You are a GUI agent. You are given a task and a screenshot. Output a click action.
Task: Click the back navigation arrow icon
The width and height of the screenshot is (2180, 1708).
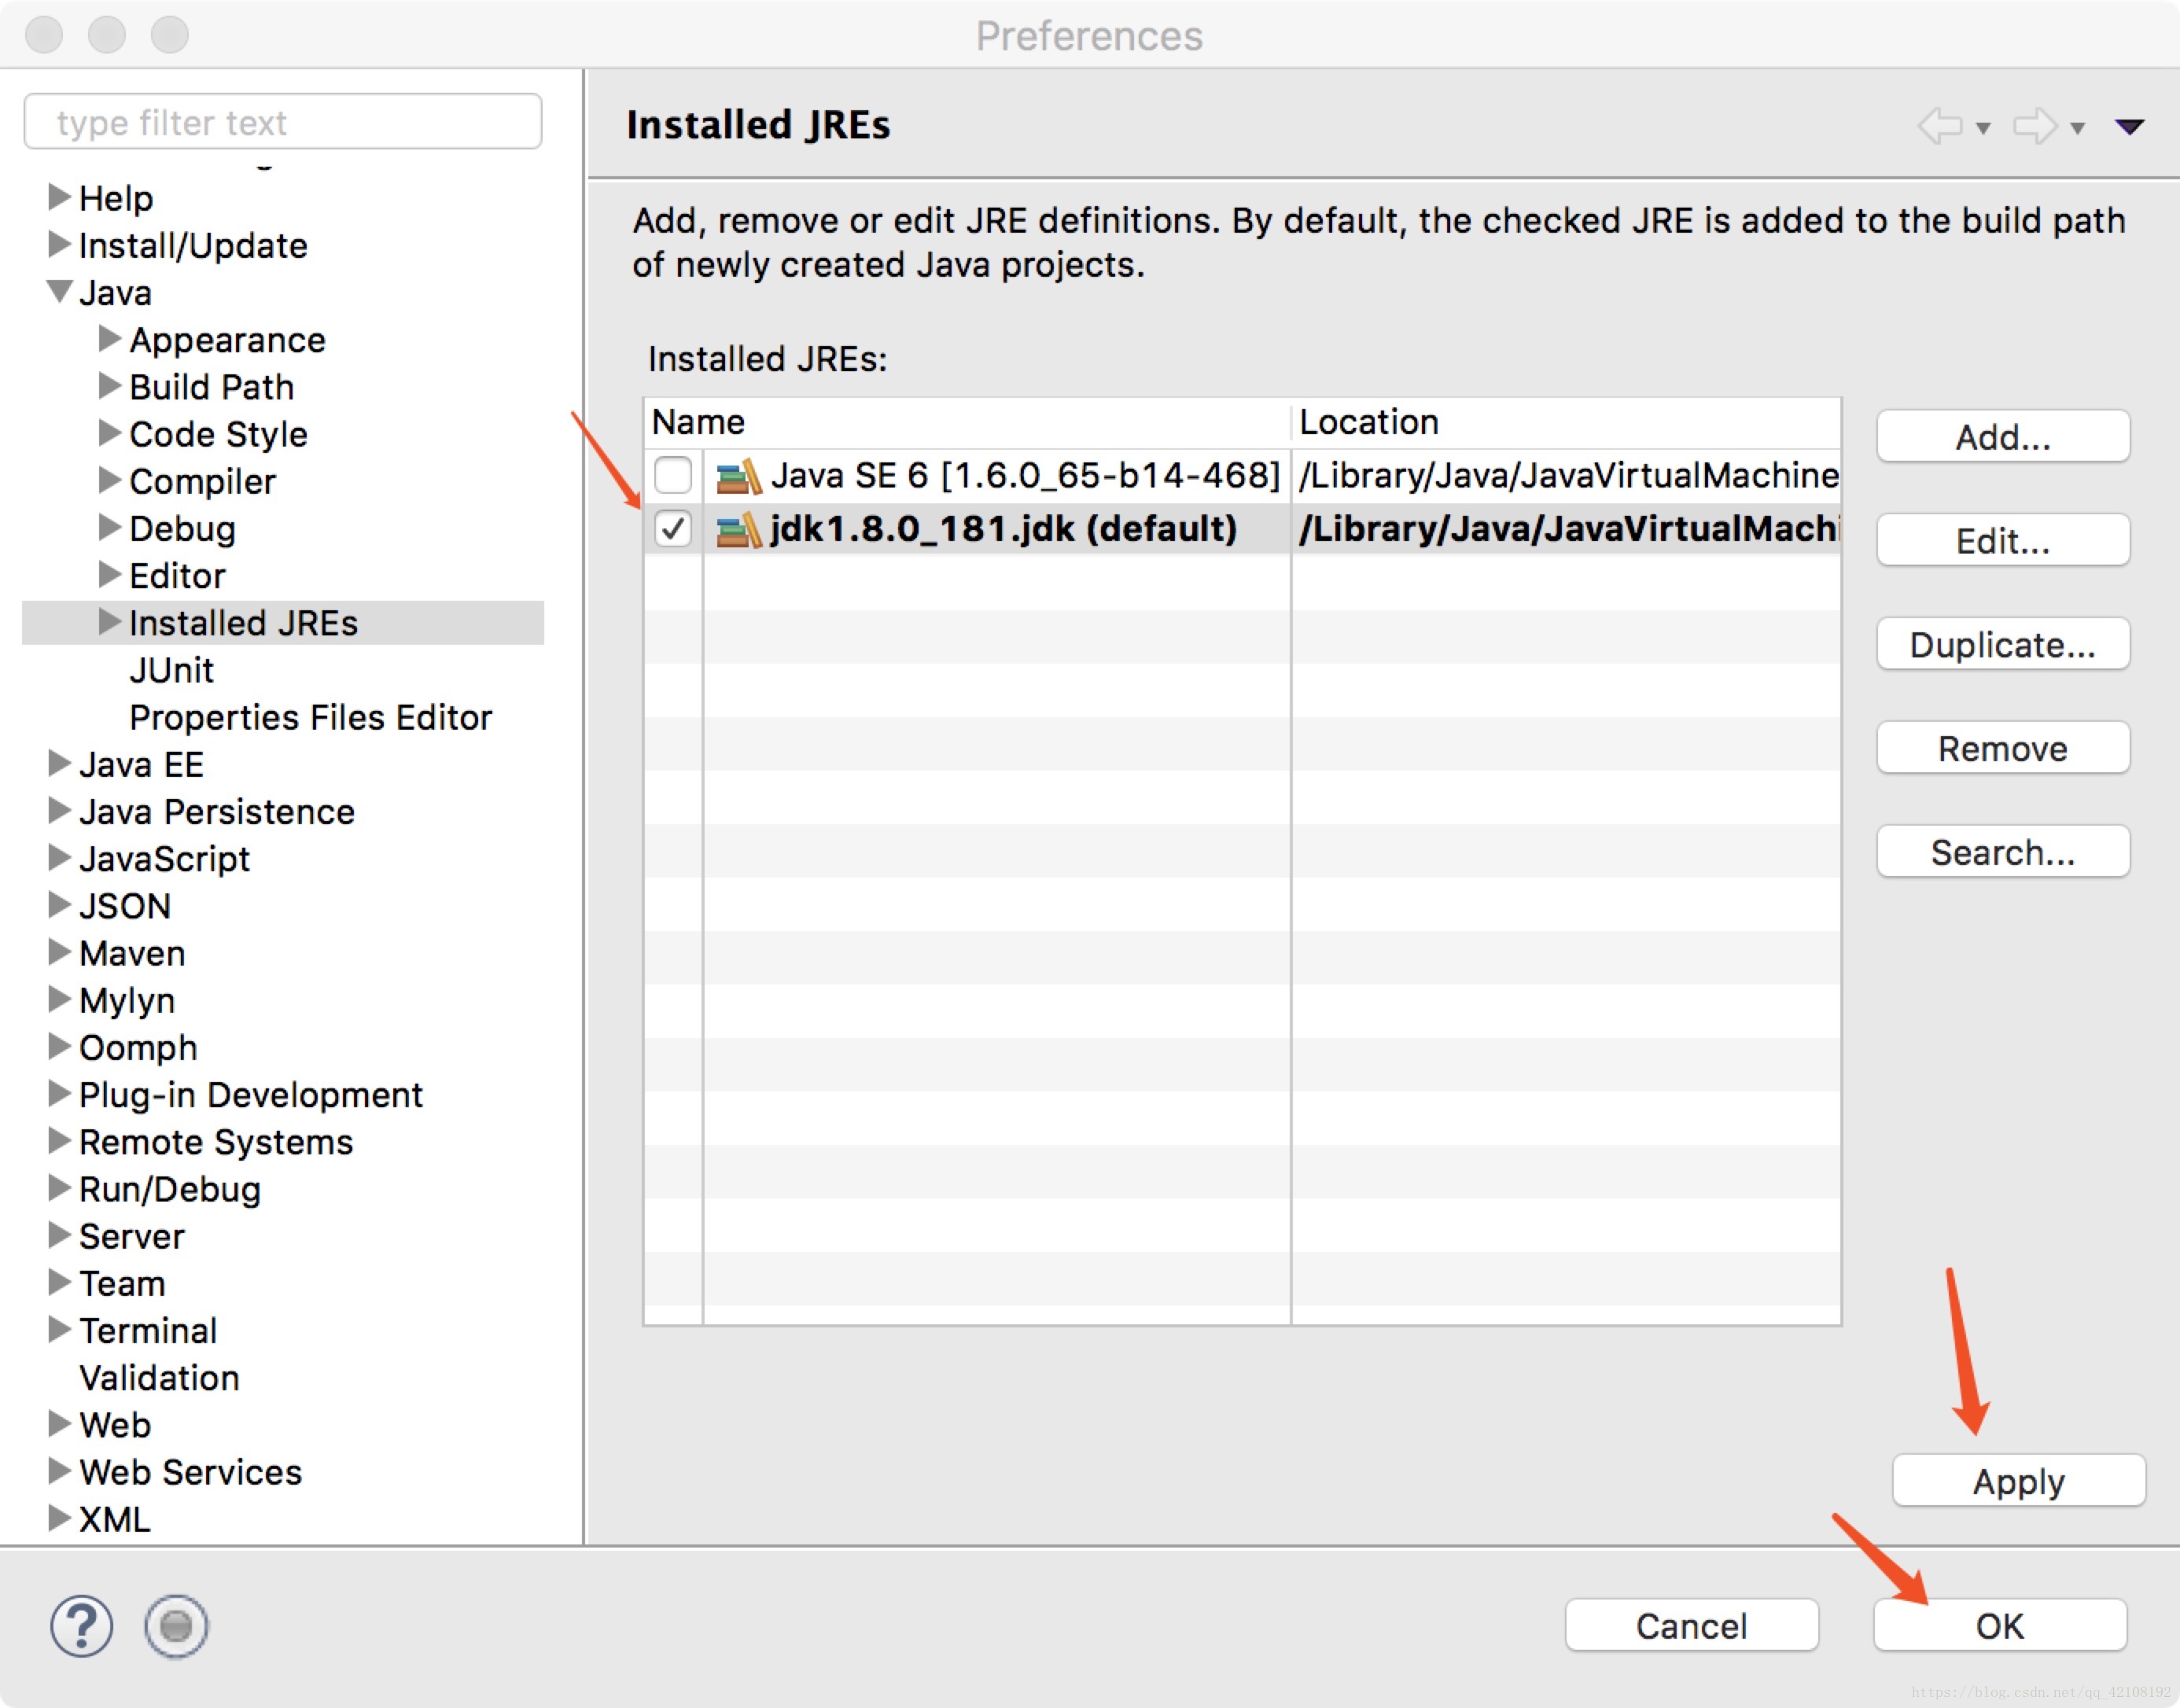1940,127
